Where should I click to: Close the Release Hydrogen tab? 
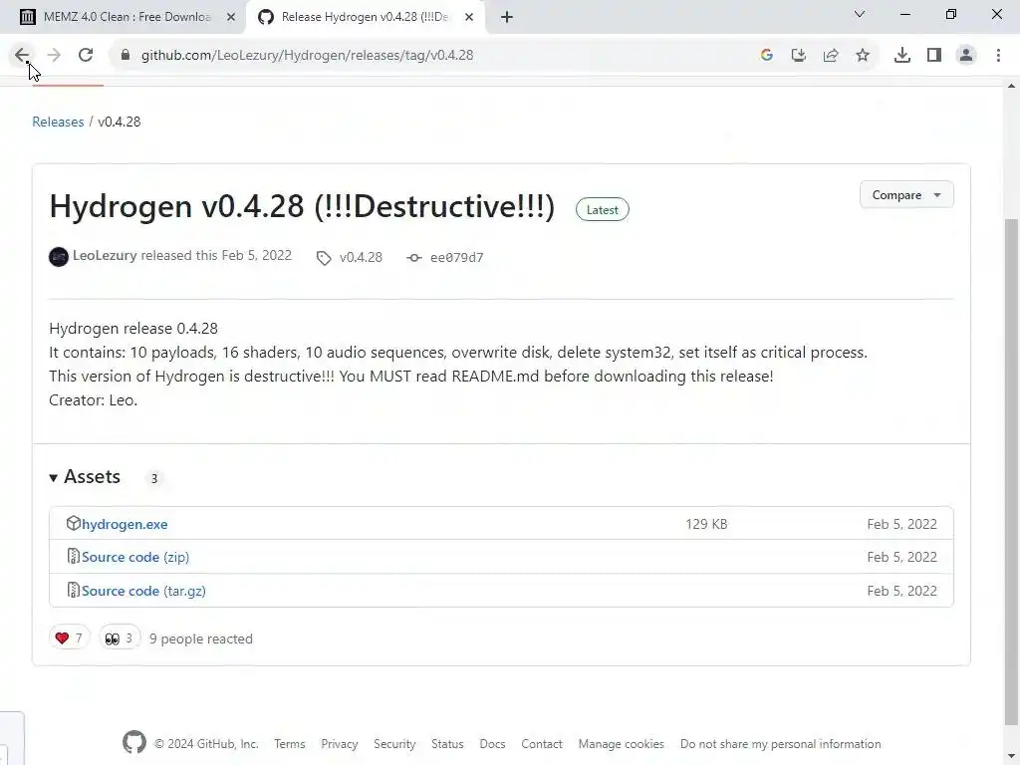469,17
